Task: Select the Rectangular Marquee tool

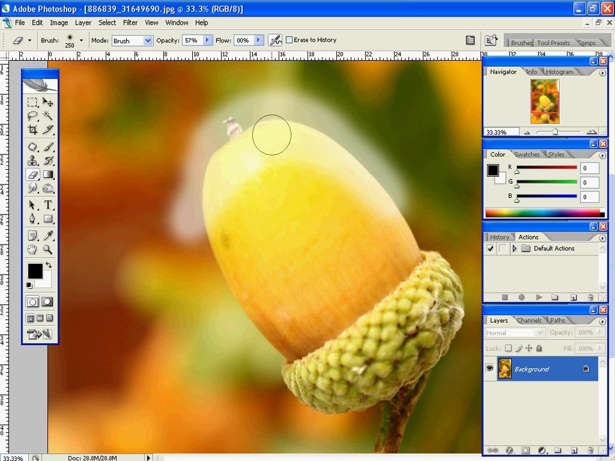Action: coord(33,102)
